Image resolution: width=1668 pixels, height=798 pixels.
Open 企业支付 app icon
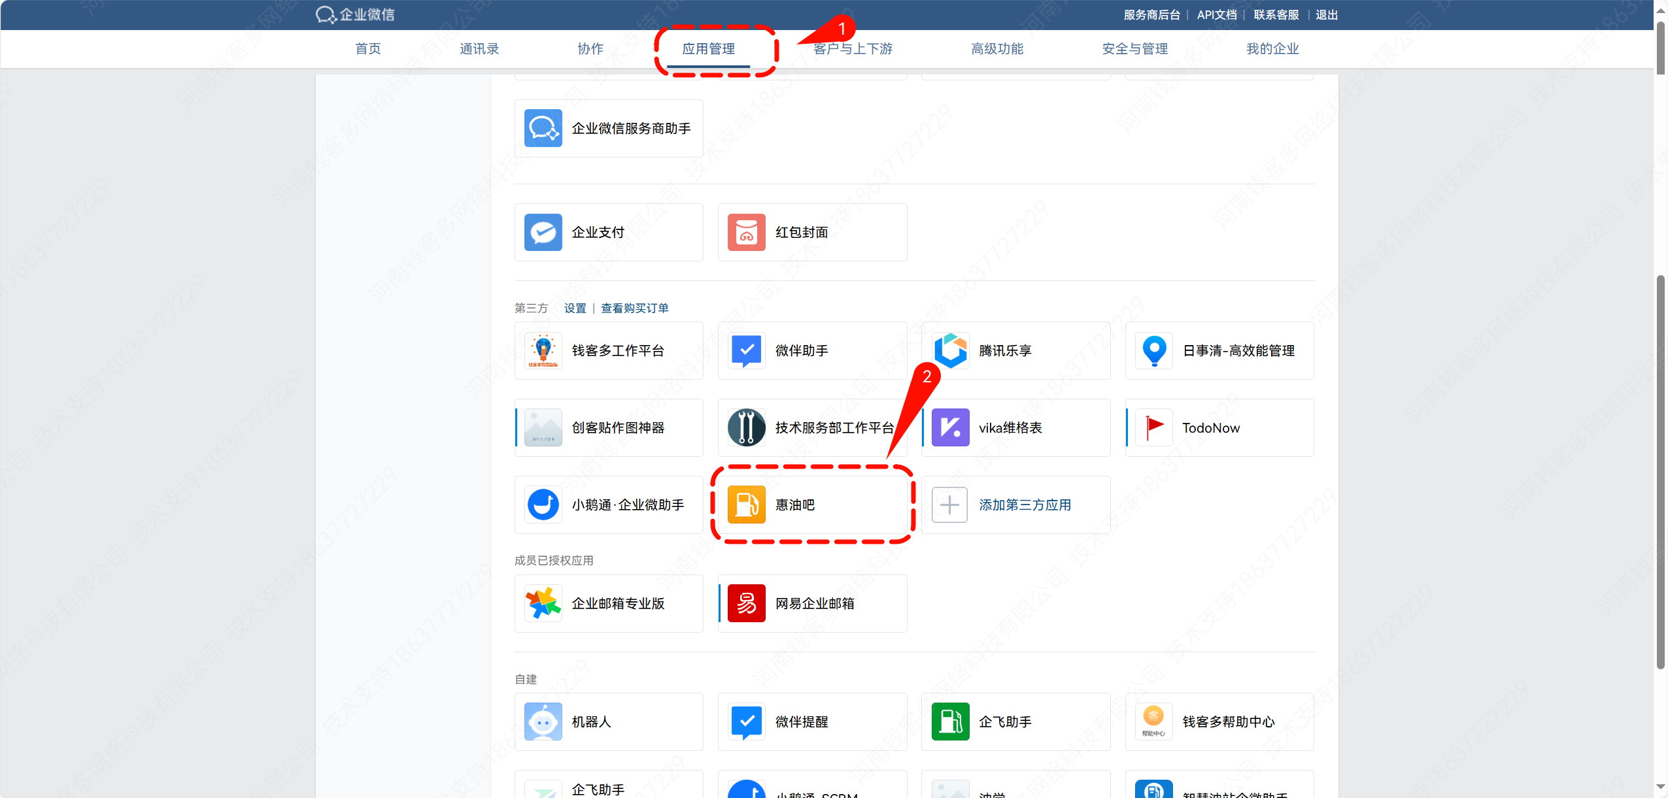[543, 232]
